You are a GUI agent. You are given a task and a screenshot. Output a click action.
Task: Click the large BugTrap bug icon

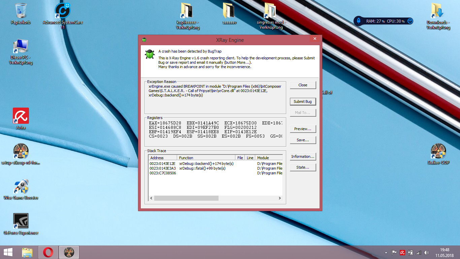(150, 54)
